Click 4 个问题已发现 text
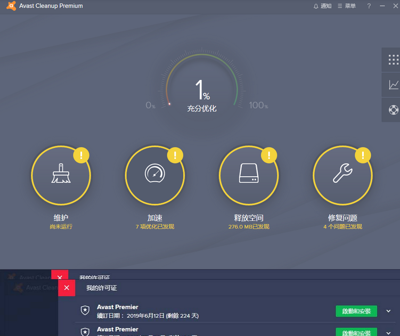 click(x=342, y=226)
